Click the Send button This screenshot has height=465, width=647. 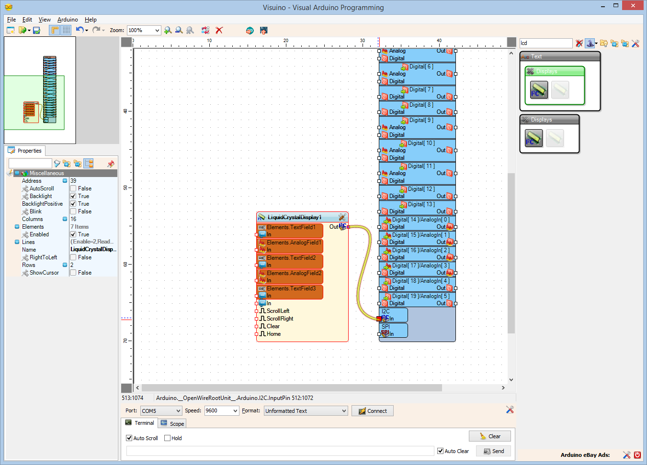tap(493, 451)
